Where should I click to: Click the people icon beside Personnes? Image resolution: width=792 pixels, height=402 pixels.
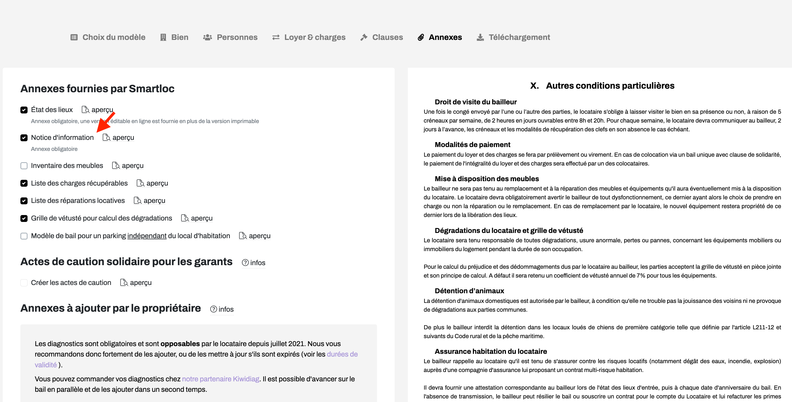(208, 37)
